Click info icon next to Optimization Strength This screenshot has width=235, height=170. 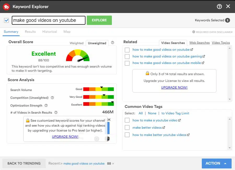click(x=46, y=106)
